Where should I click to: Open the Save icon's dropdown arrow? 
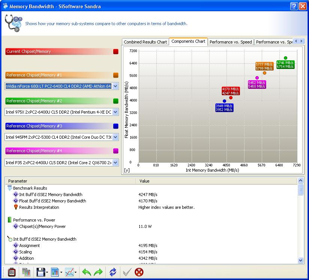[47, 273]
